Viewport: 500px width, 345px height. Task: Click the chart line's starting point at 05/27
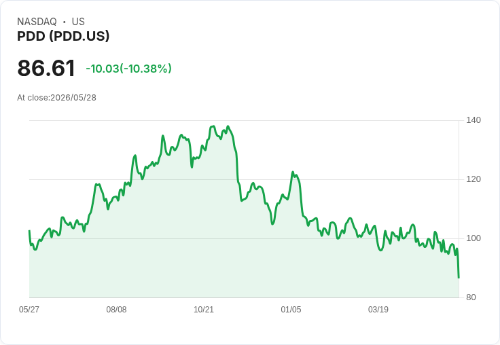[x=29, y=231]
